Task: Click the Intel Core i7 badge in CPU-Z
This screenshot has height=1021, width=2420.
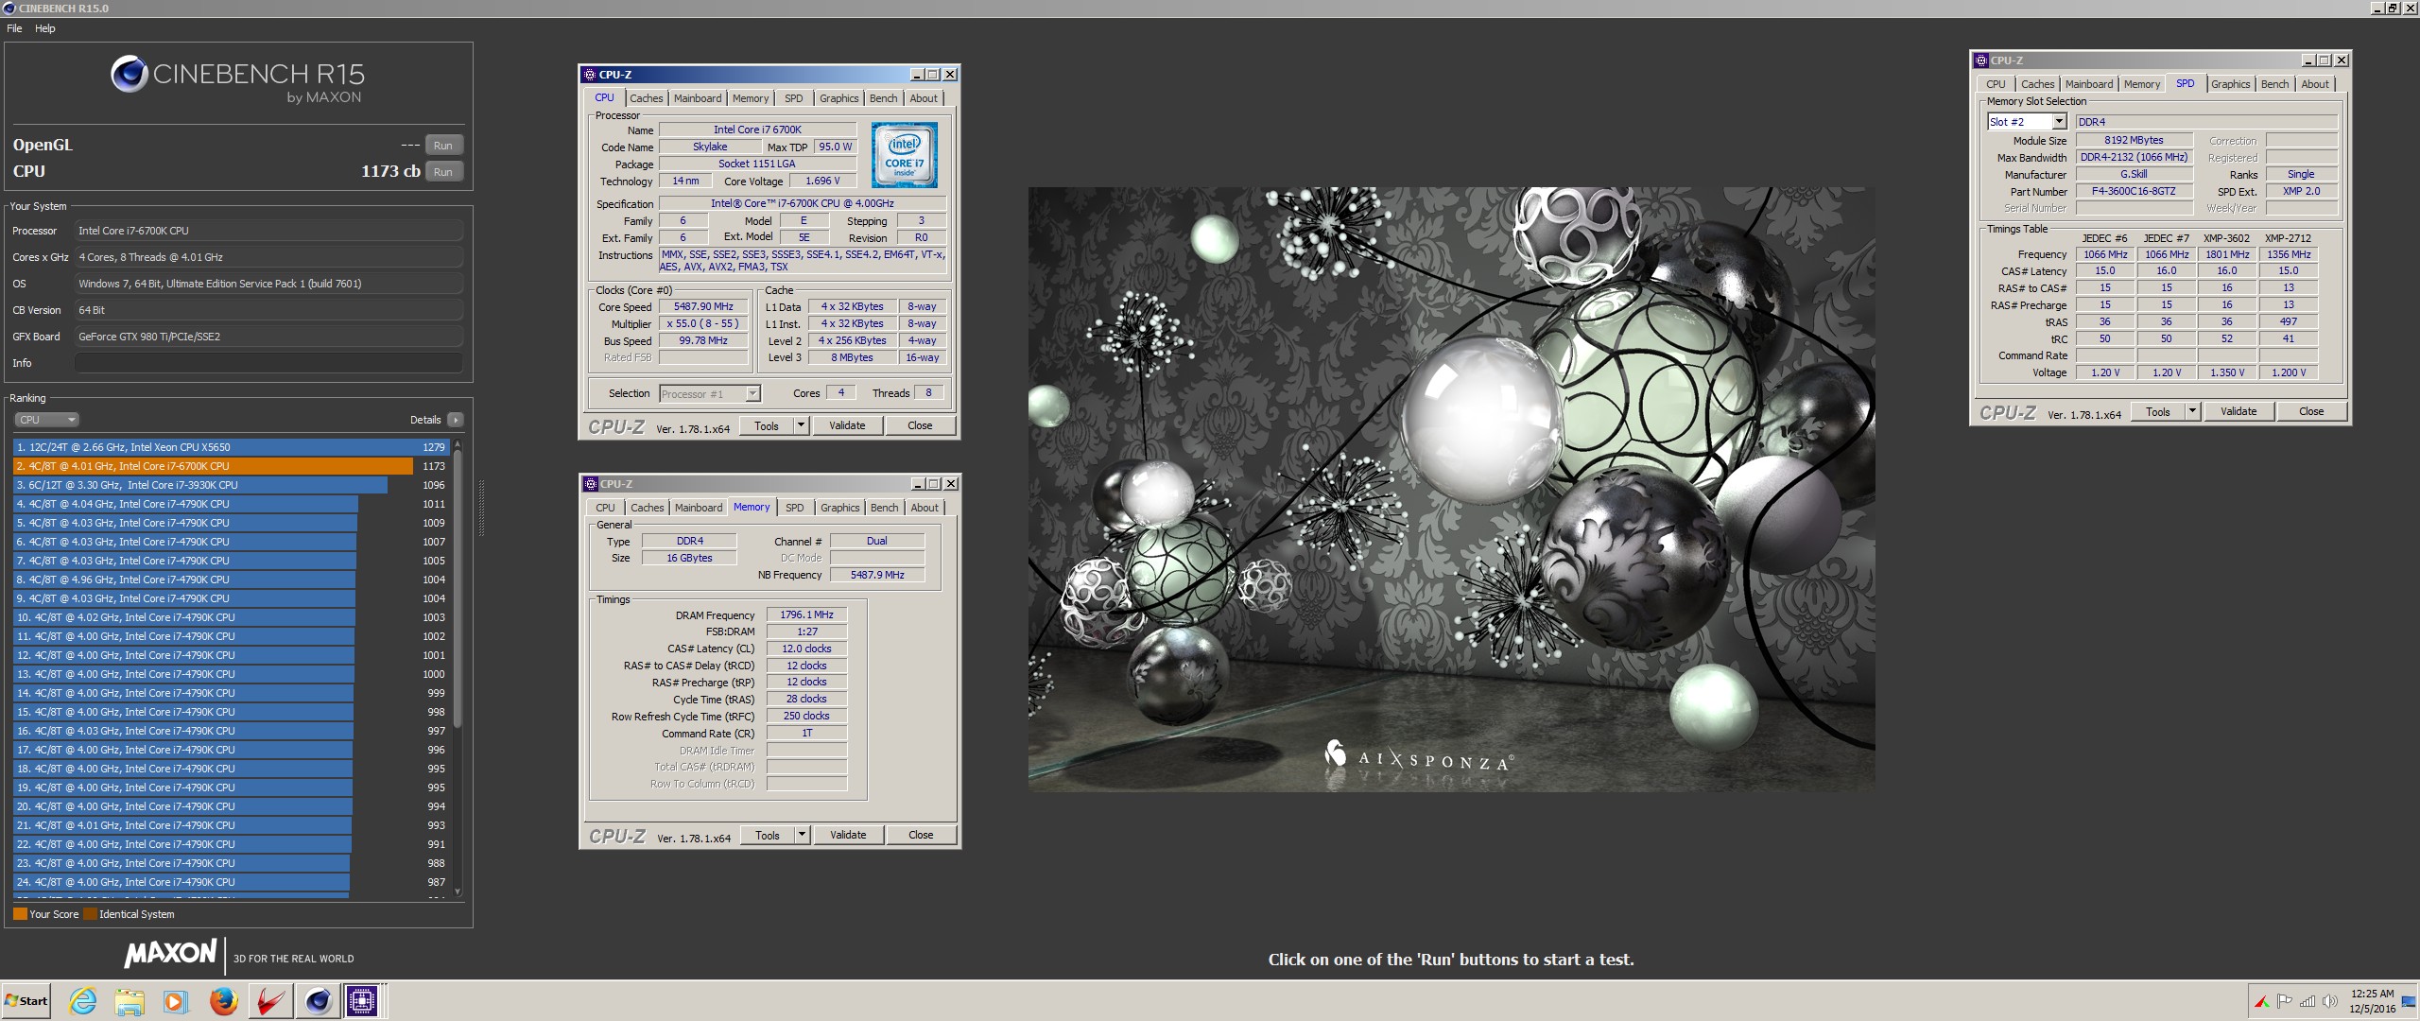Action: coord(905,154)
